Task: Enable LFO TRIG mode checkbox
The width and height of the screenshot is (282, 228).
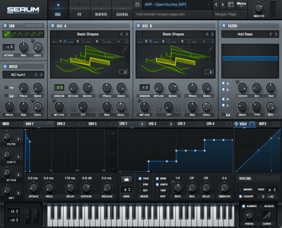Action: coord(140,179)
